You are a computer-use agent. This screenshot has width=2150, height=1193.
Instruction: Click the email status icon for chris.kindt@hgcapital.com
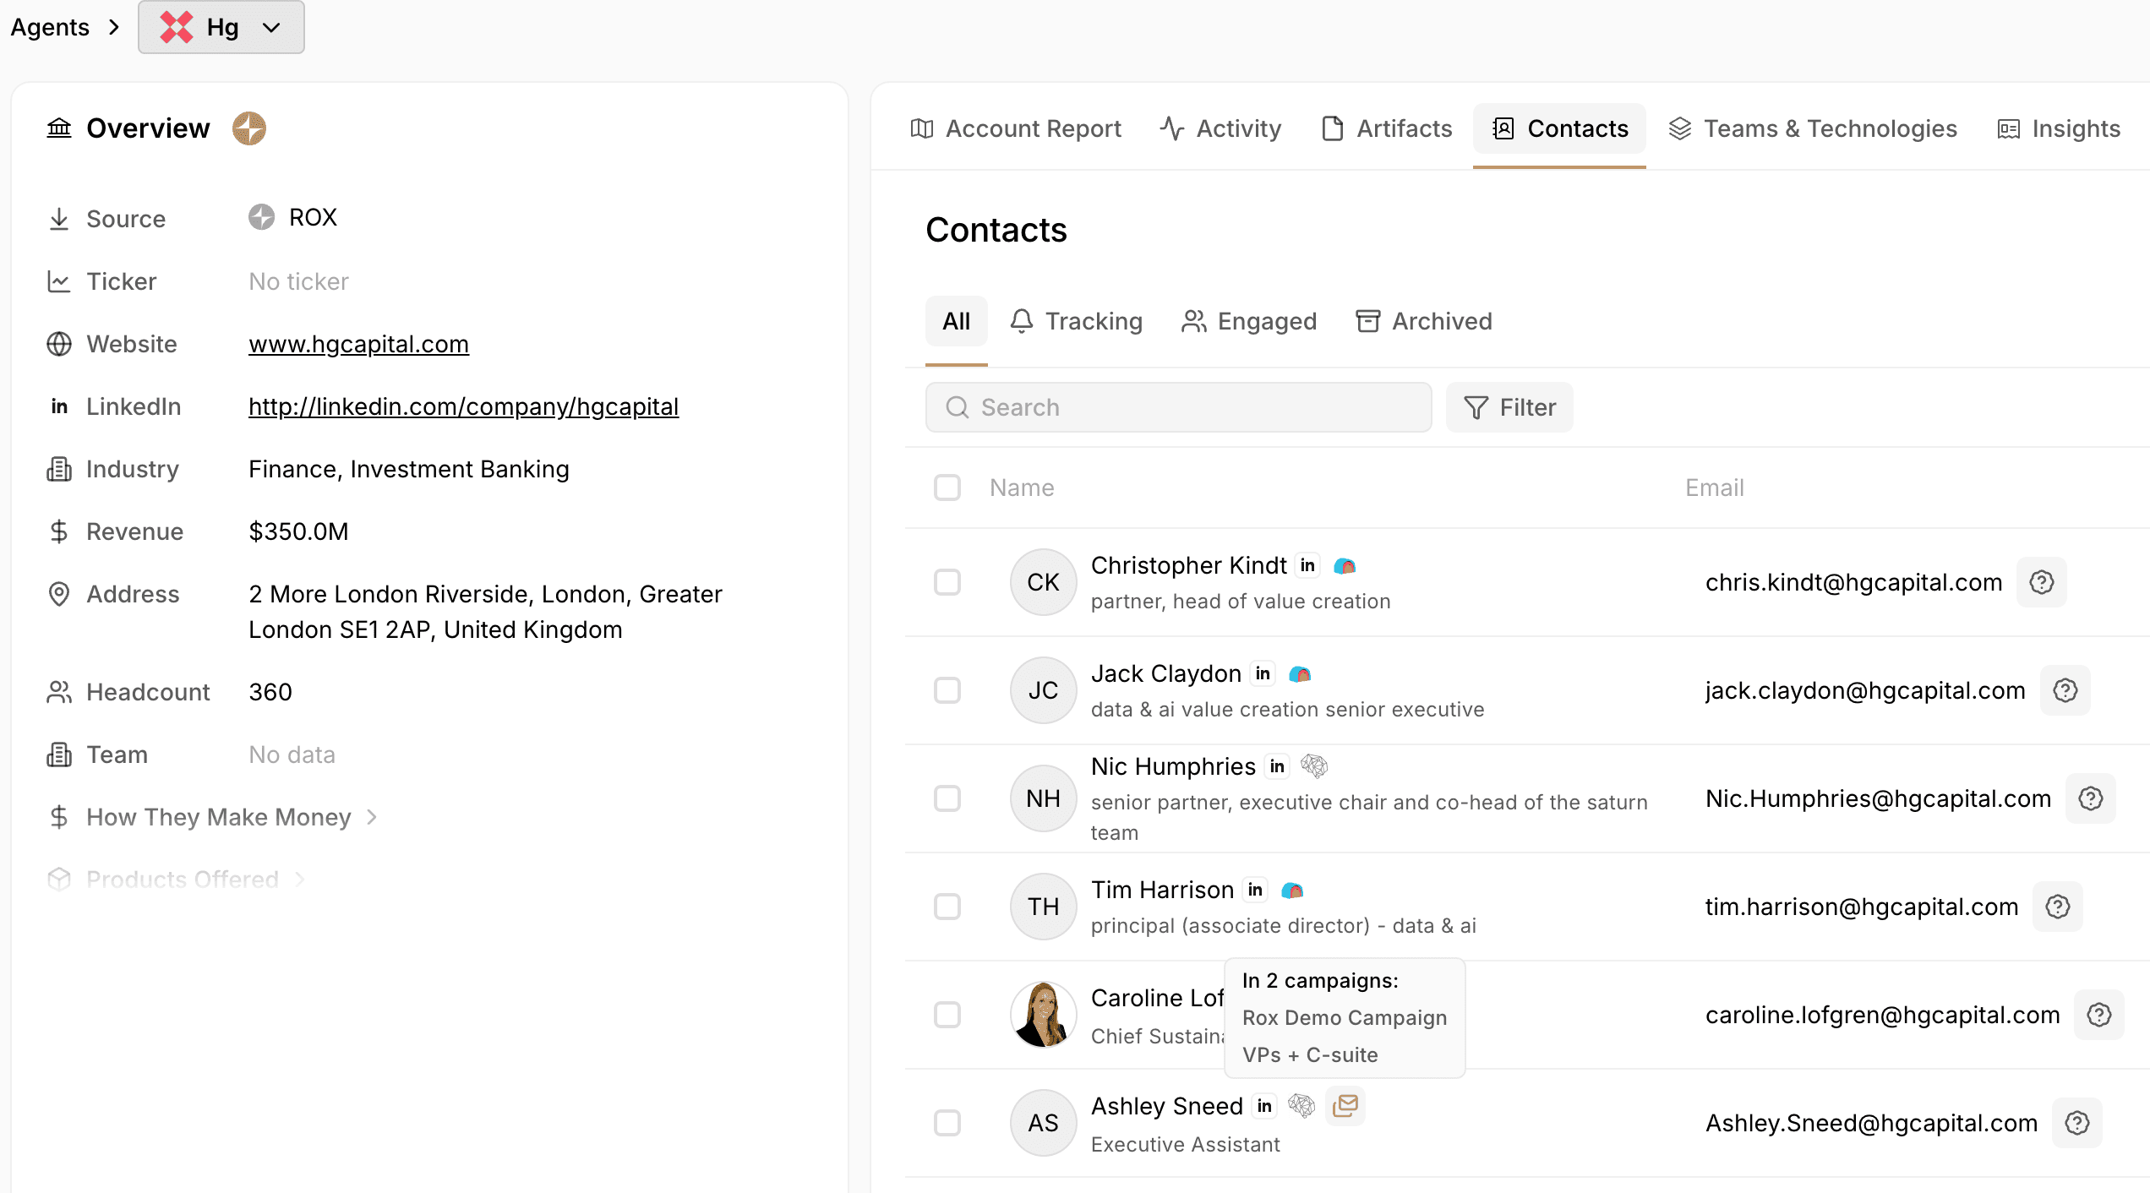(x=2041, y=582)
